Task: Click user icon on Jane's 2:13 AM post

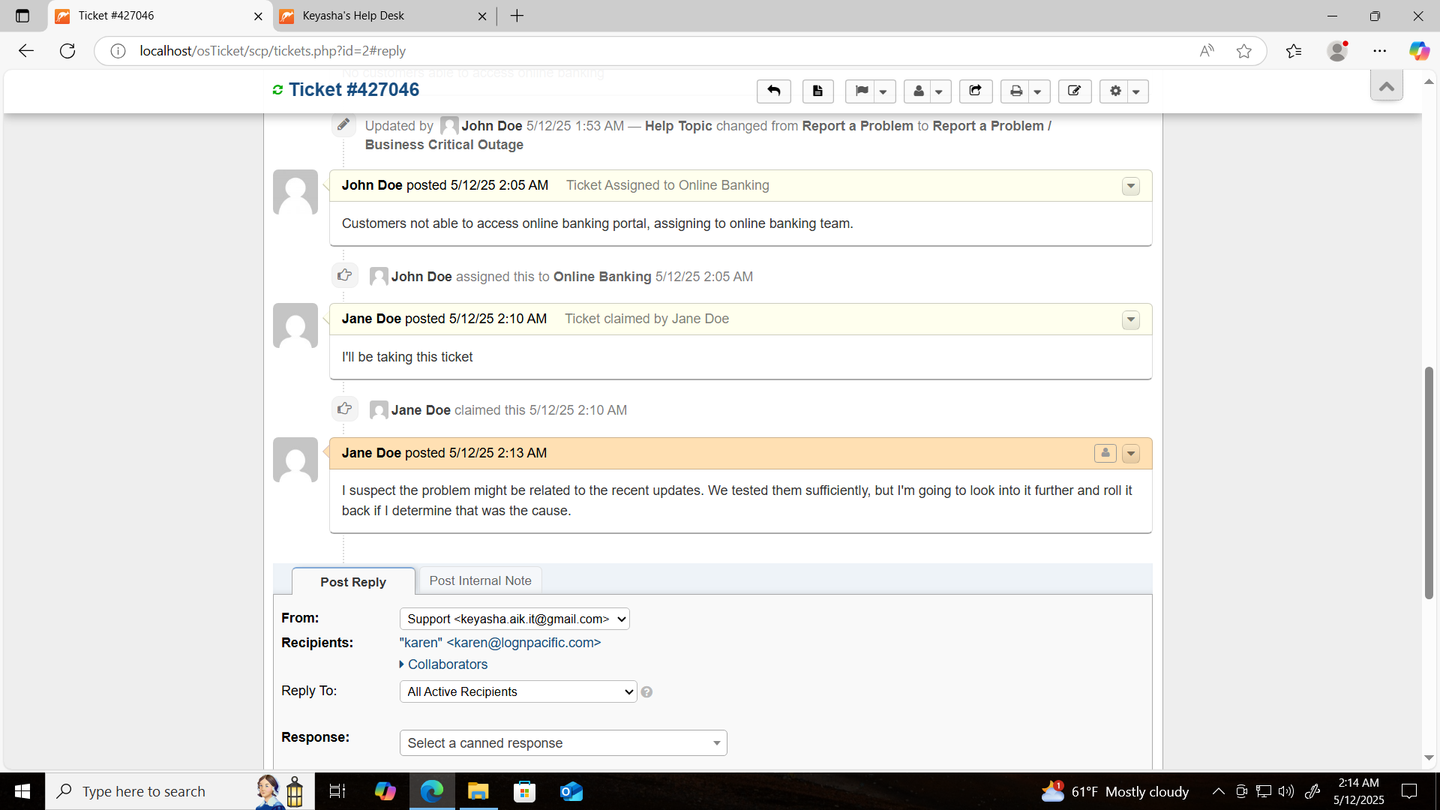Action: click(1105, 453)
